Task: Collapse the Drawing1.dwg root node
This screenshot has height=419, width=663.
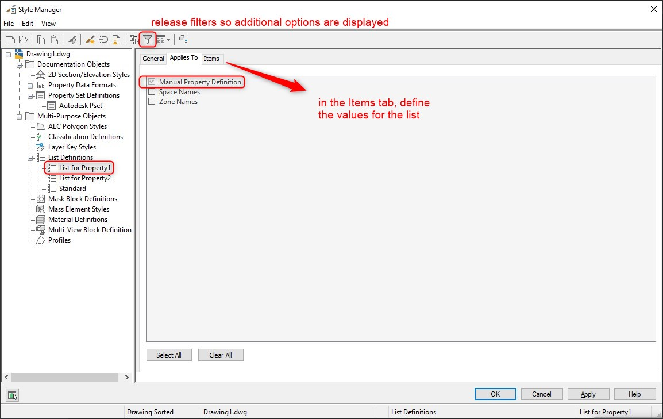Action: pos(9,55)
